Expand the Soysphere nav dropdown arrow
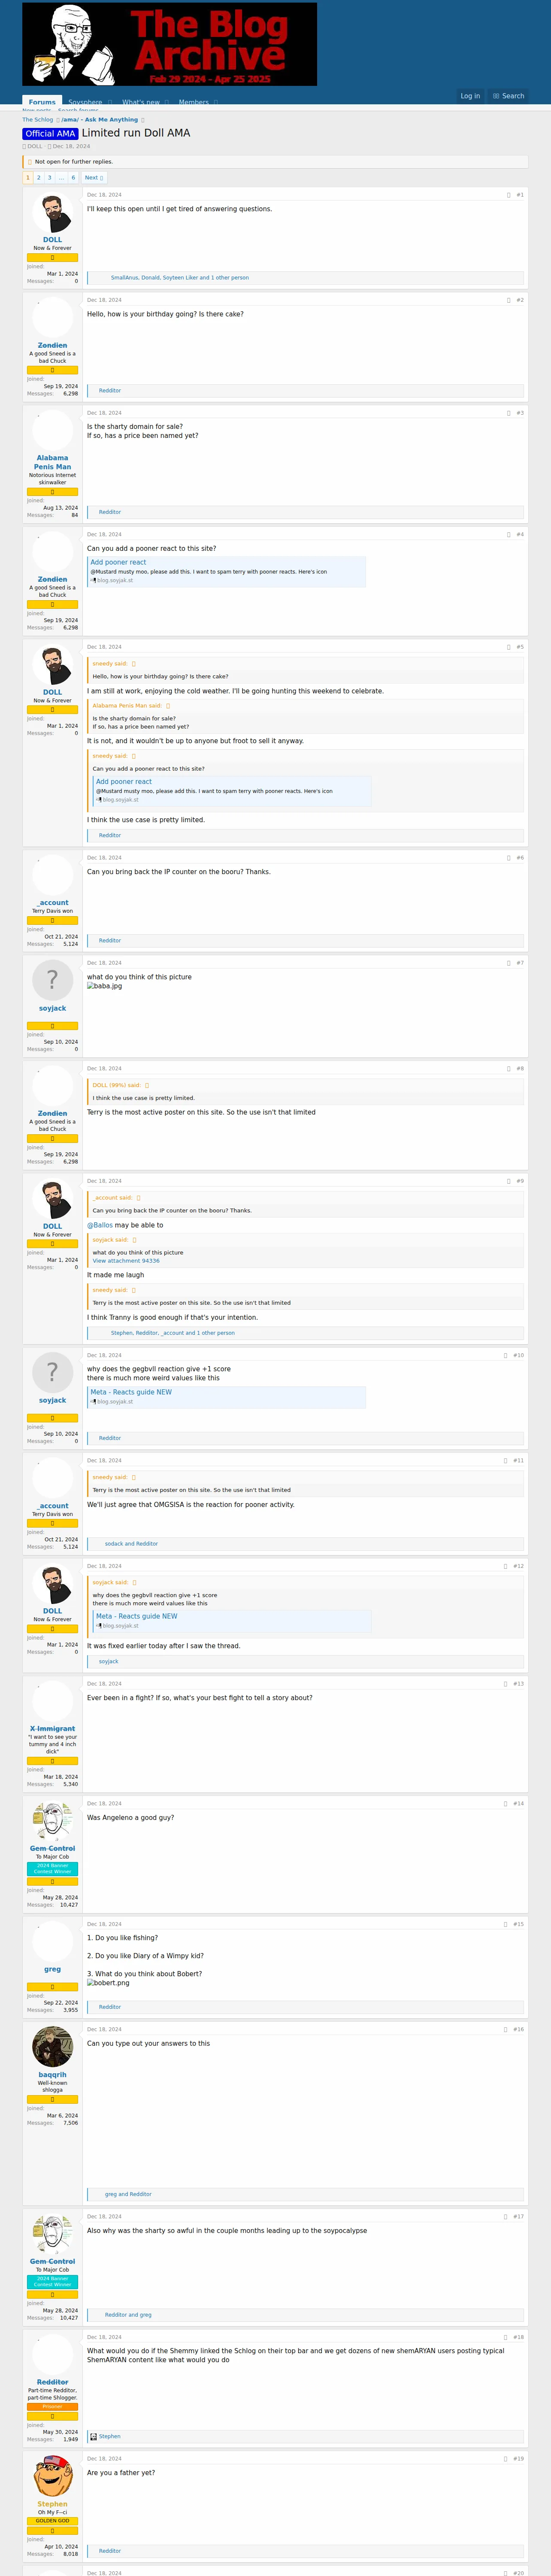Image resolution: width=551 pixels, height=2576 pixels. [109, 102]
